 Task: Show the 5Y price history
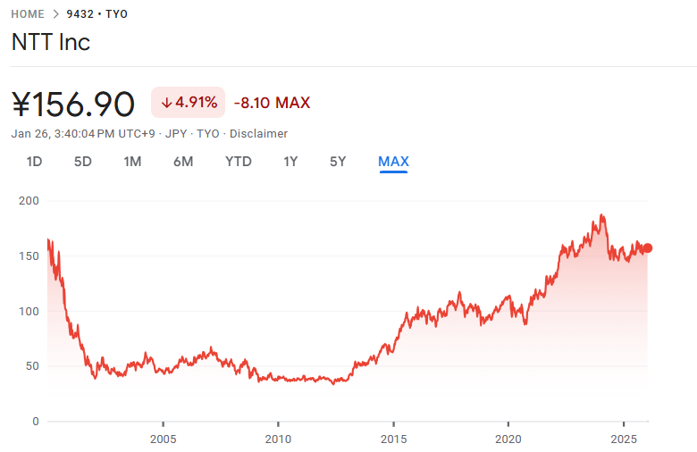pos(338,162)
